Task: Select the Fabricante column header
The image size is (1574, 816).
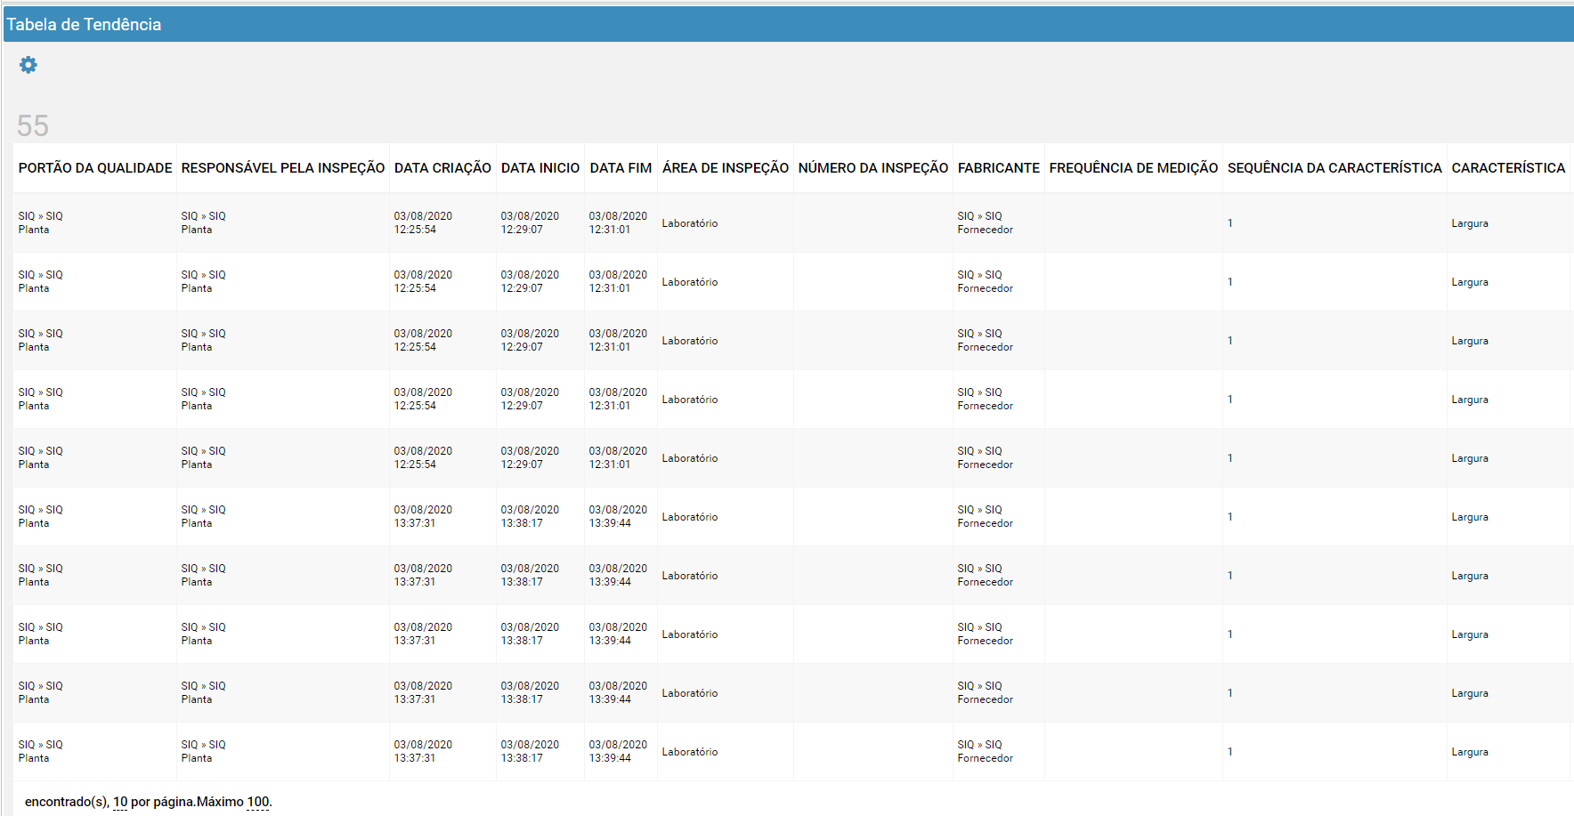Action: (999, 168)
